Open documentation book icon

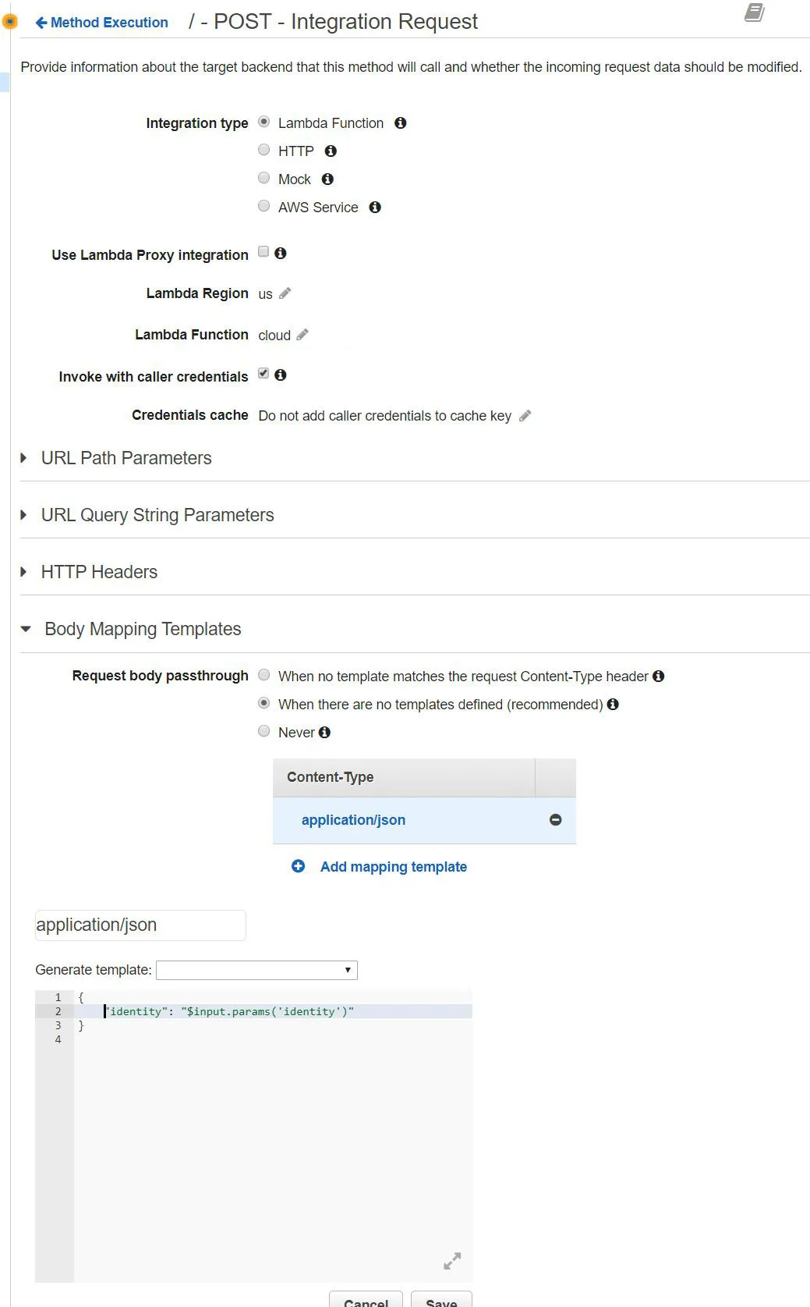coord(754,12)
